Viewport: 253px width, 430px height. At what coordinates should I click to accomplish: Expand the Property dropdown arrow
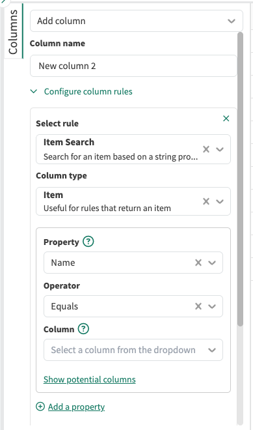212,263
